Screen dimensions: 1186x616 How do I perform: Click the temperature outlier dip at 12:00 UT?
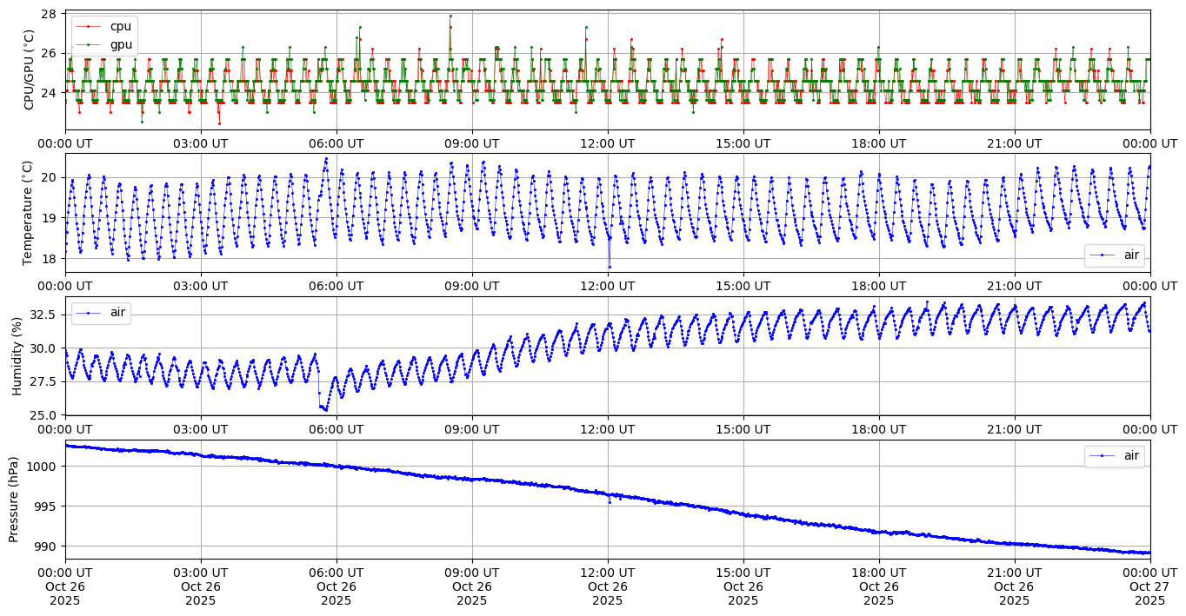pyautogui.click(x=610, y=267)
